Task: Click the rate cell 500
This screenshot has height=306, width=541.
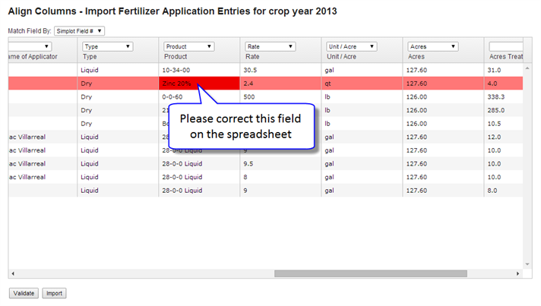Action: coord(280,97)
